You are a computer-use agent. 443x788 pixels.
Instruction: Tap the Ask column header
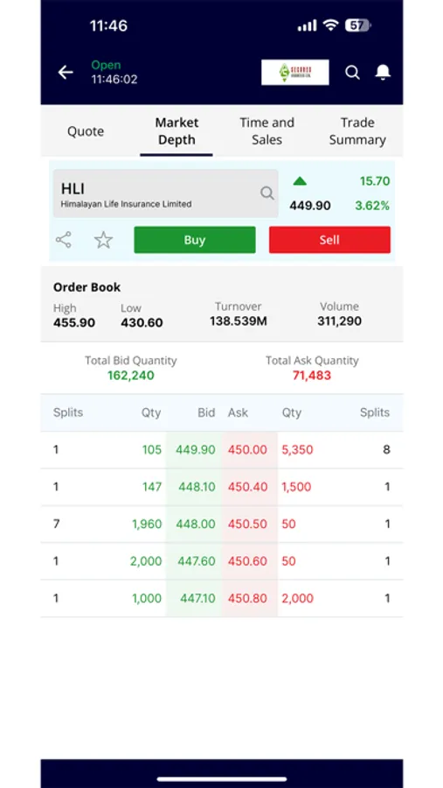click(x=238, y=412)
